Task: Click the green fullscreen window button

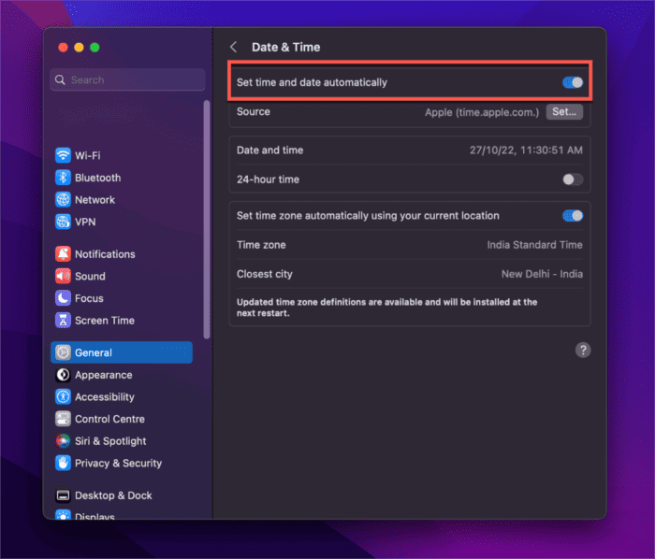Action: click(95, 47)
